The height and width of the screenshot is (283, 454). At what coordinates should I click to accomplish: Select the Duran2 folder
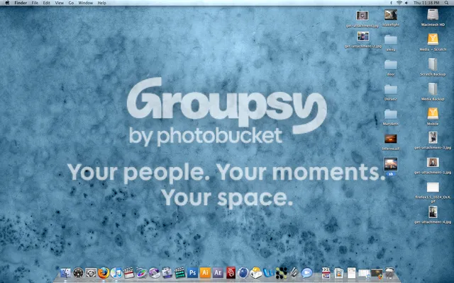391,89
